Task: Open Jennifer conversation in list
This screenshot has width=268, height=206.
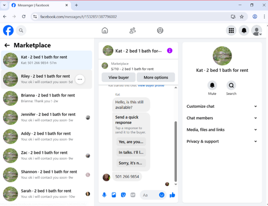Action: pos(47,117)
